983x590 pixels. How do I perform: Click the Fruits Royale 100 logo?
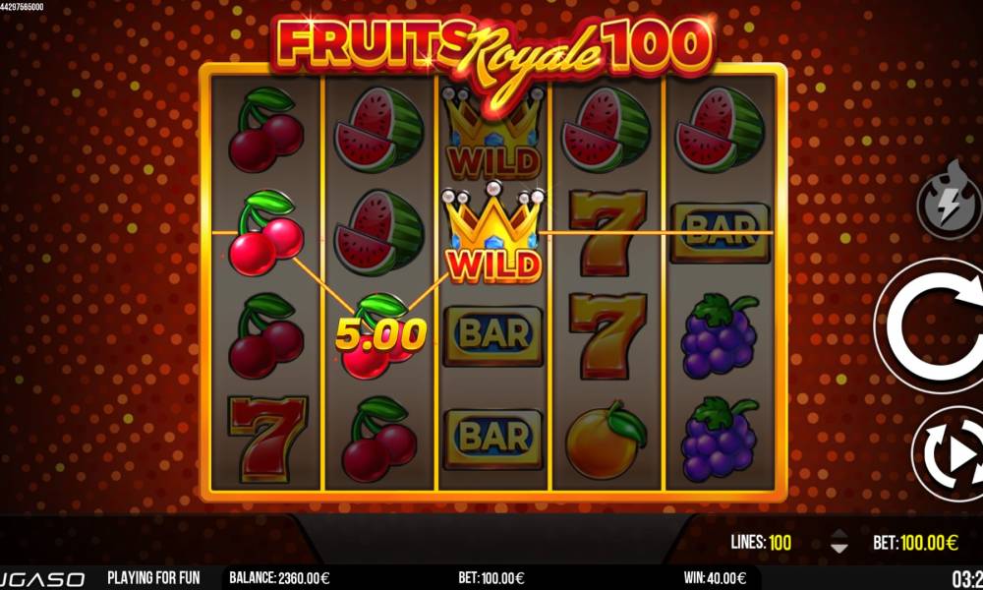(494, 55)
